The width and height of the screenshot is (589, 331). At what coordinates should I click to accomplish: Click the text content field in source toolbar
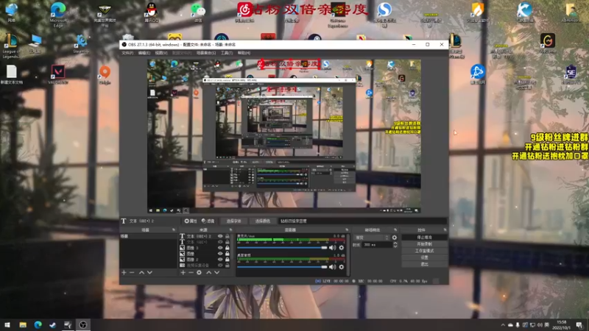362,221
